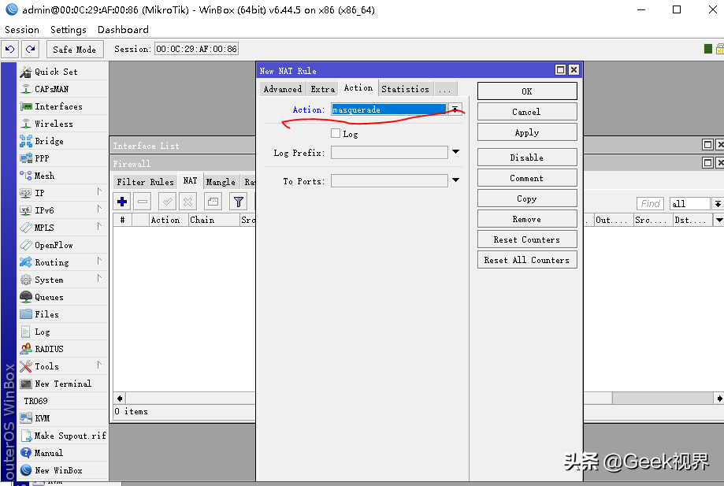Click the Reset Counters button
This screenshot has width=724, height=486.
pyautogui.click(x=527, y=239)
